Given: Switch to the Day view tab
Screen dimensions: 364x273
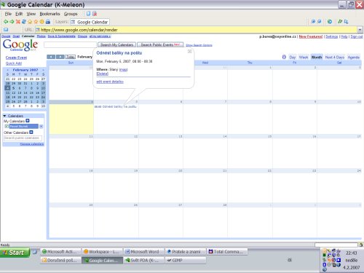Looking at the screenshot, I should [293, 58].
